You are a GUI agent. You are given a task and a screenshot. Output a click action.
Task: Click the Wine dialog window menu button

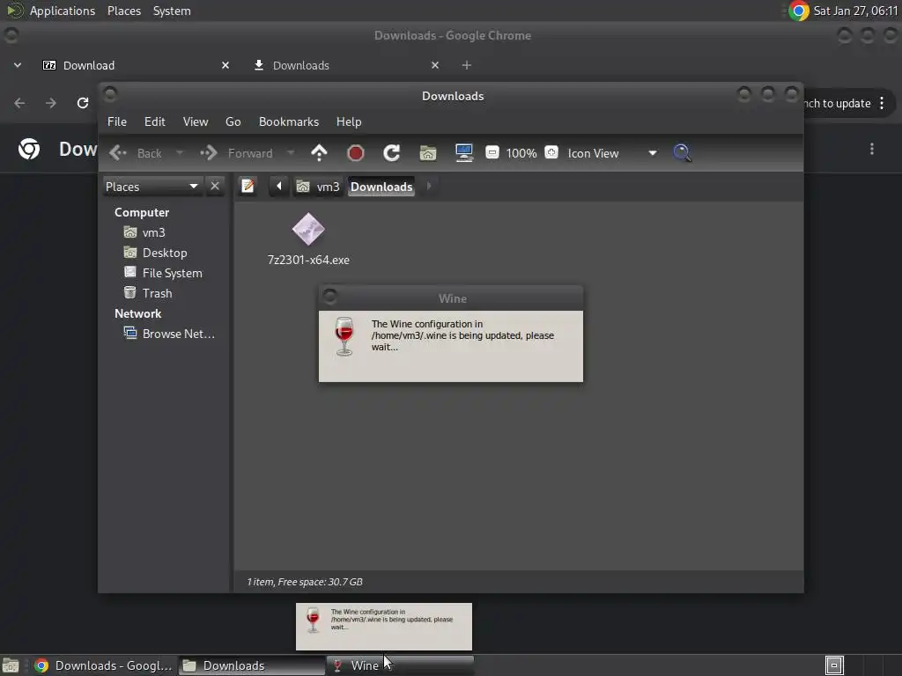click(329, 297)
